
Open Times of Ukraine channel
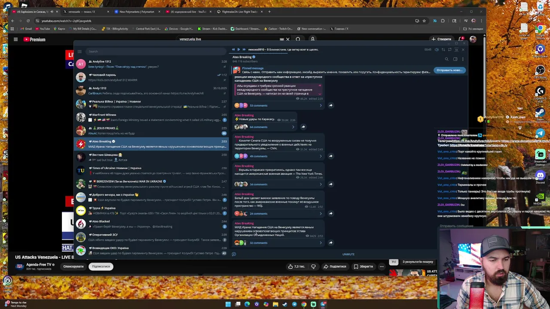pos(151,170)
